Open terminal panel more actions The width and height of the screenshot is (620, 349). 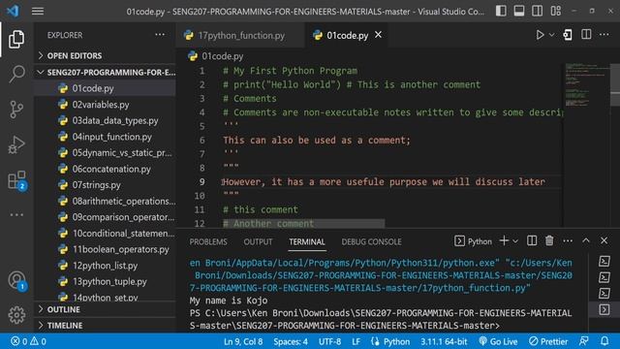(x=568, y=241)
